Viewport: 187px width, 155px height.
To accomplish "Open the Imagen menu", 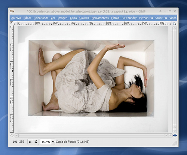I will pos(62,18).
